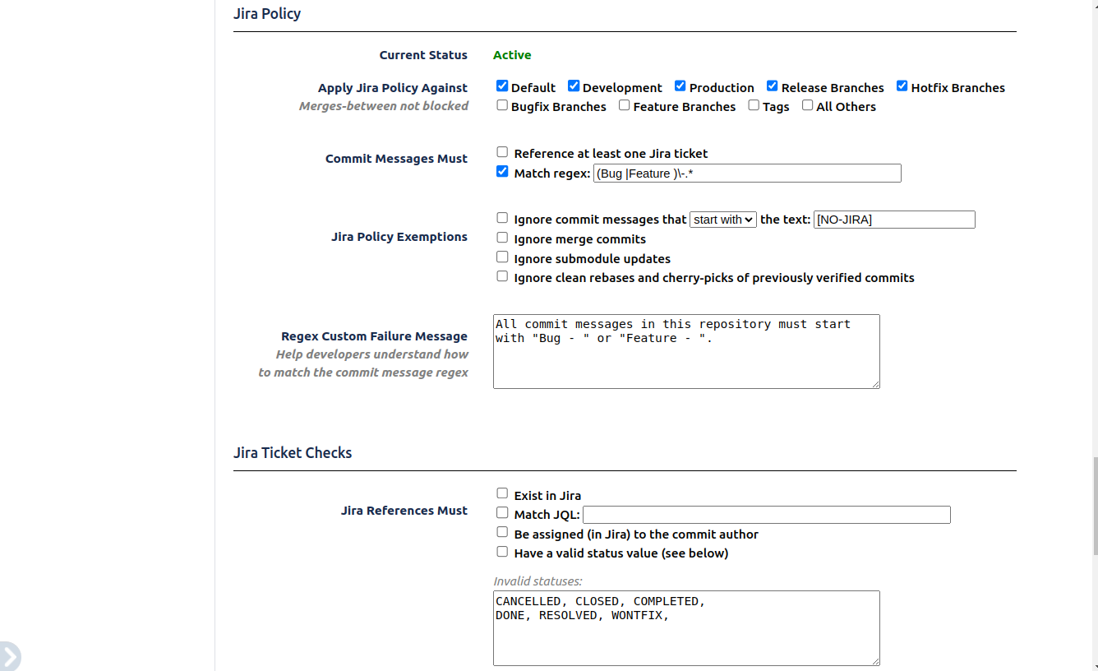
Task: Check Ignore submodule updates
Action: (502, 257)
